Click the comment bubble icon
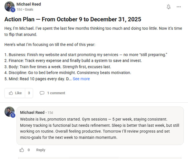Viewport: 188px width, 159px height. tap(42, 93)
